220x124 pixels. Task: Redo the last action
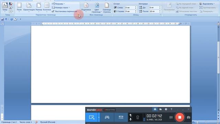[x=11, y=19]
